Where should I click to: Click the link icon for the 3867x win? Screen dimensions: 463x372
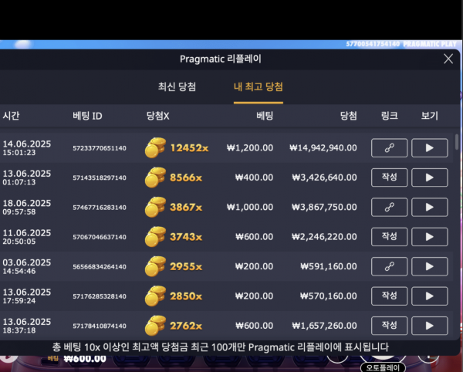coord(389,208)
